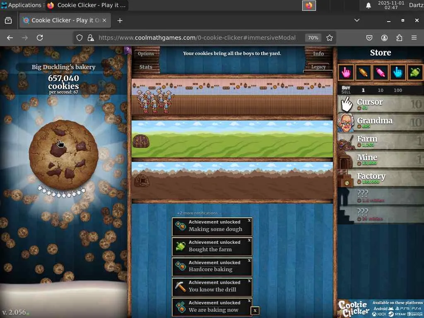Open the notification bell

[x=368, y=5]
